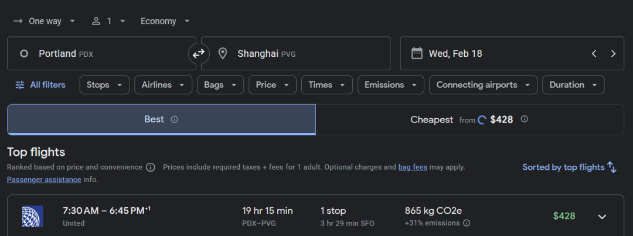Click the info icon next to Best
The image size is (633, 236).
pyautogui.click(x=174, y=119)
